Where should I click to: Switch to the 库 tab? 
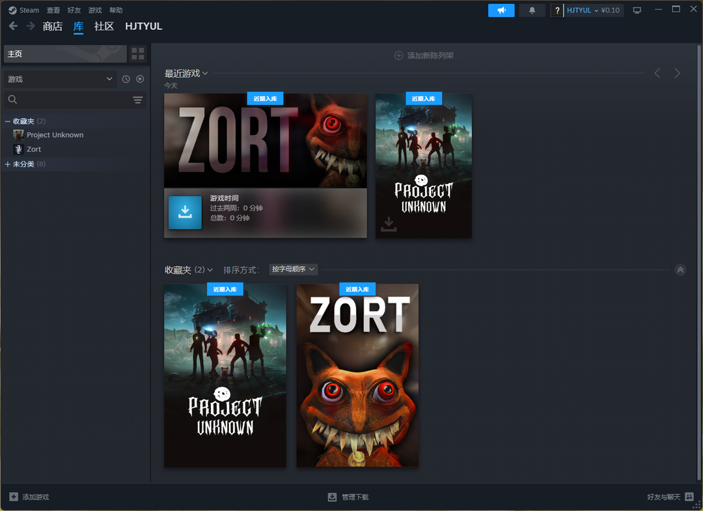(x=79, y=27)
